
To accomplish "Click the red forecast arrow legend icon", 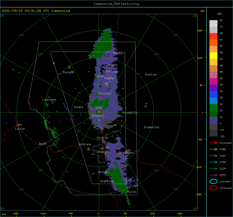I will [213, 143].
